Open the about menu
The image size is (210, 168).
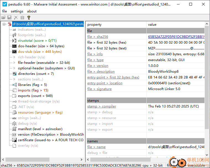32,11
